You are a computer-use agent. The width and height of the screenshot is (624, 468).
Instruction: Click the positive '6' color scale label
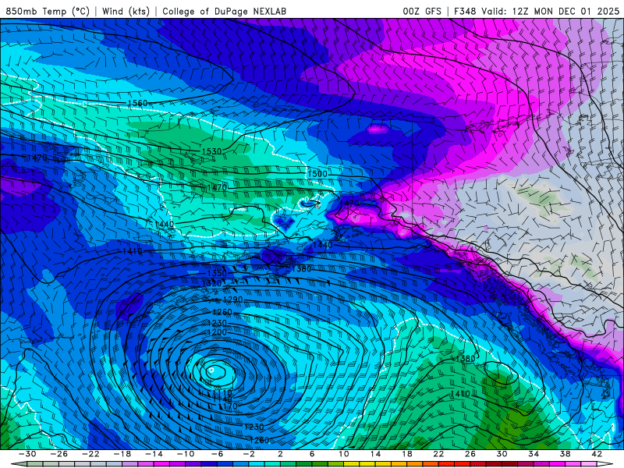click(x=312, y=454)
